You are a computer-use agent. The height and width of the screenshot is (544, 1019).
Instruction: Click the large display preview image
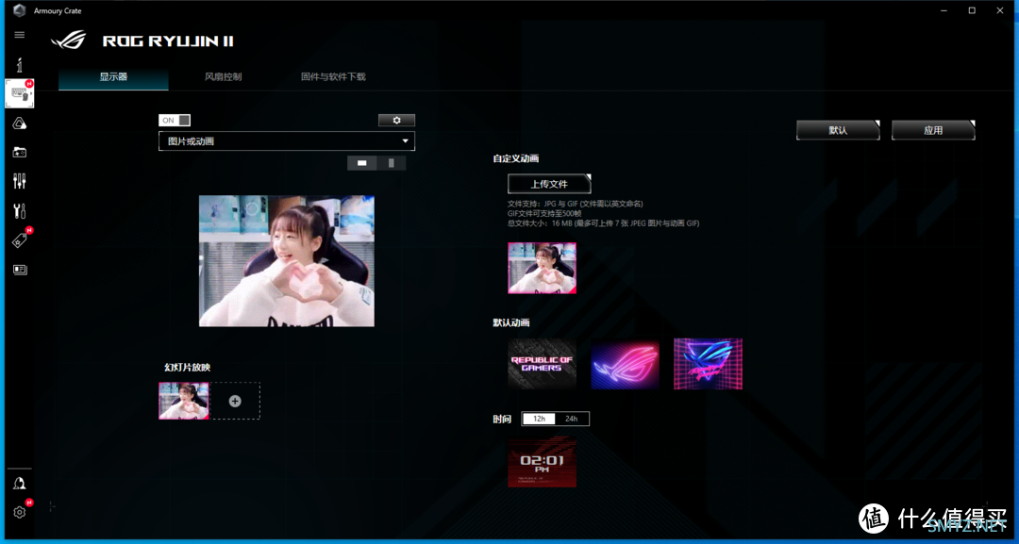[287, 261]
